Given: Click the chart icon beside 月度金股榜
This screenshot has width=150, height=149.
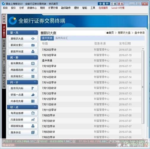Looking at the screenshot, I should click(x=33, y=119).
